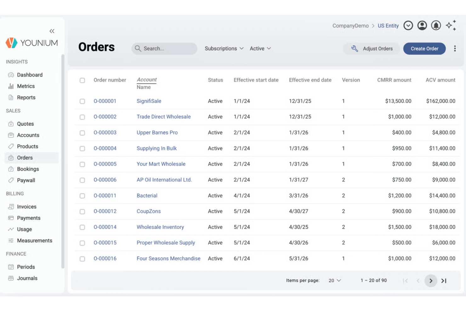466x311 pixels.
Task: Click the Products tag icon
Action: tap(11, 147)
